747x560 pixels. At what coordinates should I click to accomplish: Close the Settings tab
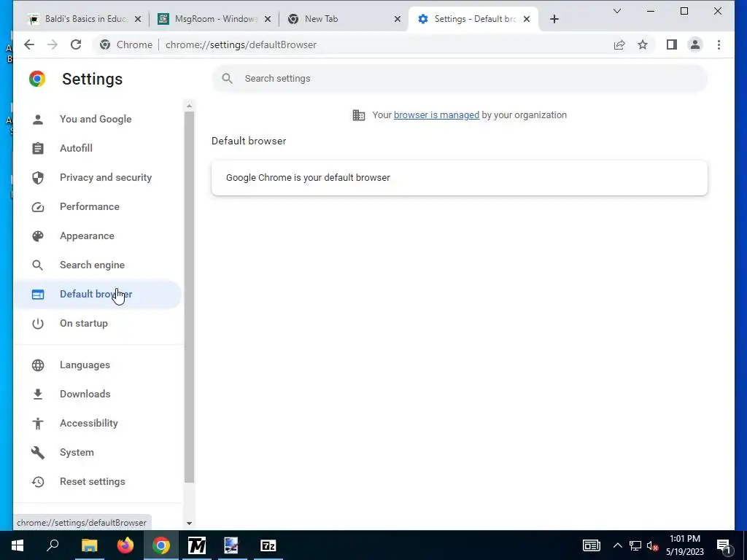[527, 19]
